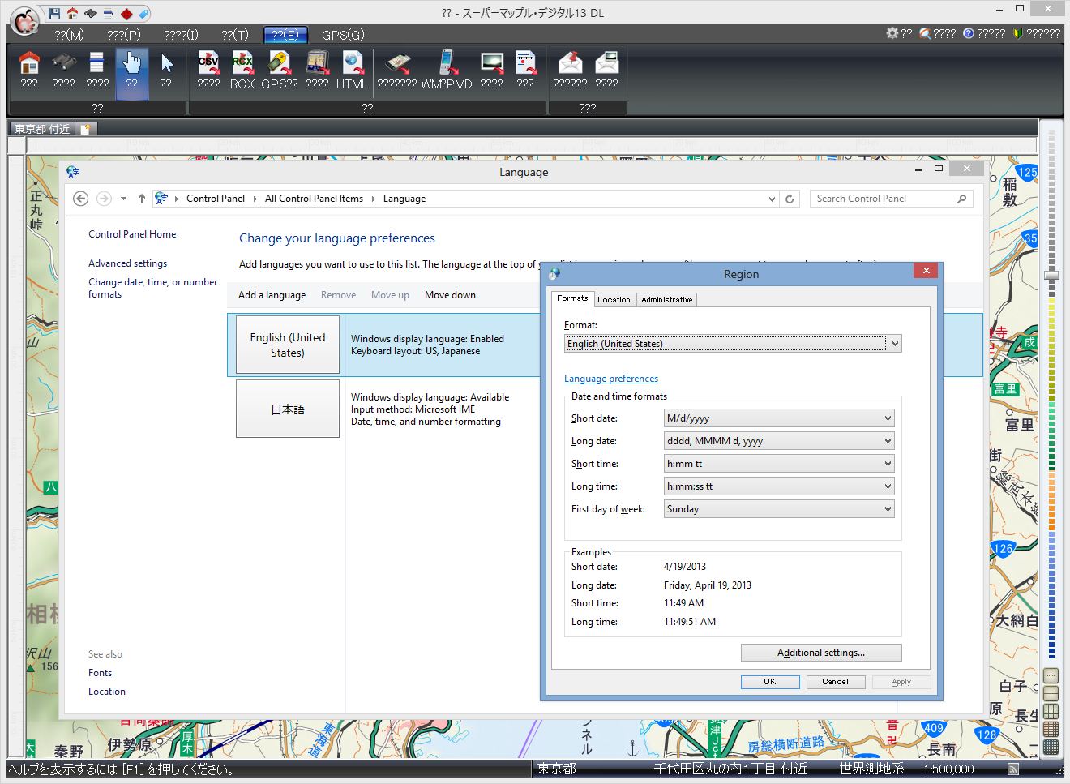The width and height of the screenshot is (1070, 784).
Task: Select the finest dotted grid density button
Action: point(1051,747)
